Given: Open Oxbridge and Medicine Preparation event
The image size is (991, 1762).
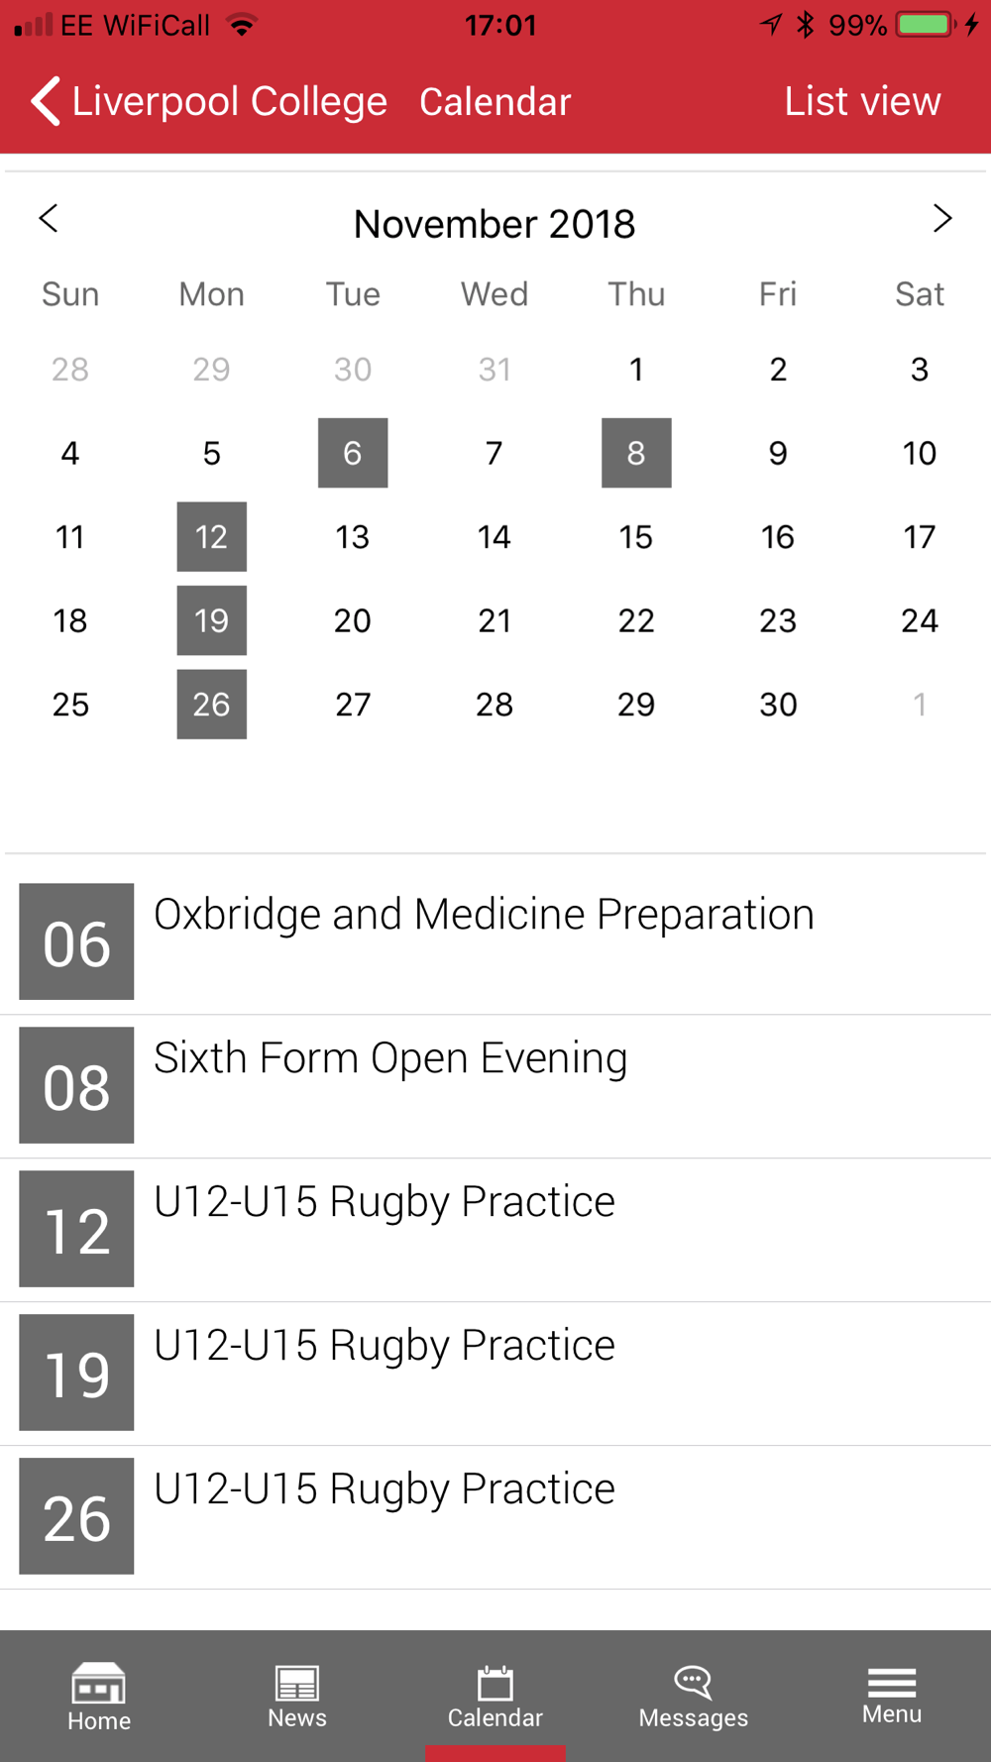Looking at the screenshot, I should (484, 915).
